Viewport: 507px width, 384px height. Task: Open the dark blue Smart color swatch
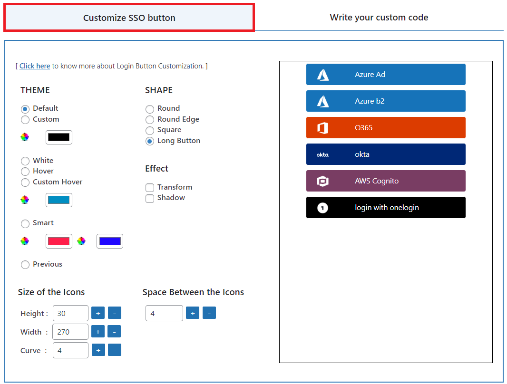click(110, 241)
